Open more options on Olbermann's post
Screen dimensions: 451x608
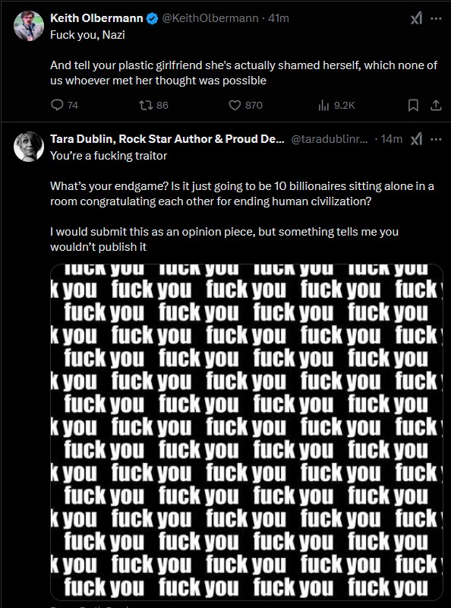(x=437, y=18)
